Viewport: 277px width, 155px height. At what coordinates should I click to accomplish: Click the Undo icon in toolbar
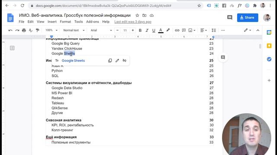[10, 31]
